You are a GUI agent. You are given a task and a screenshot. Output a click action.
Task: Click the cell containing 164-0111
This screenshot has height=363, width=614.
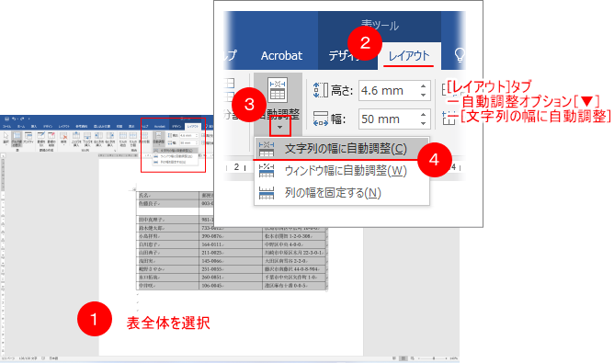[231, 244]
